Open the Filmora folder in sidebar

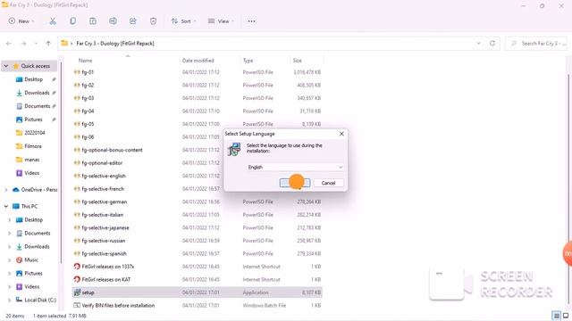coord(32,146)
